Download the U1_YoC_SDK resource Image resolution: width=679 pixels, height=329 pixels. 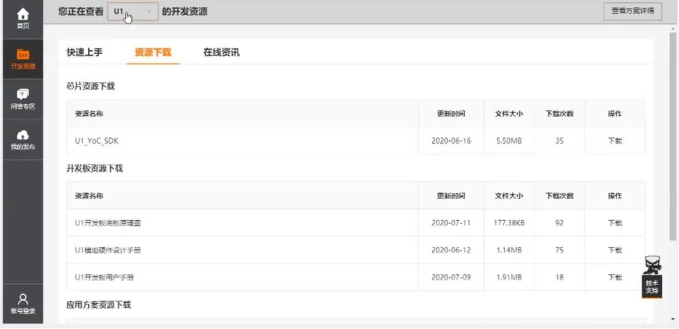click(x=615, y=141)
